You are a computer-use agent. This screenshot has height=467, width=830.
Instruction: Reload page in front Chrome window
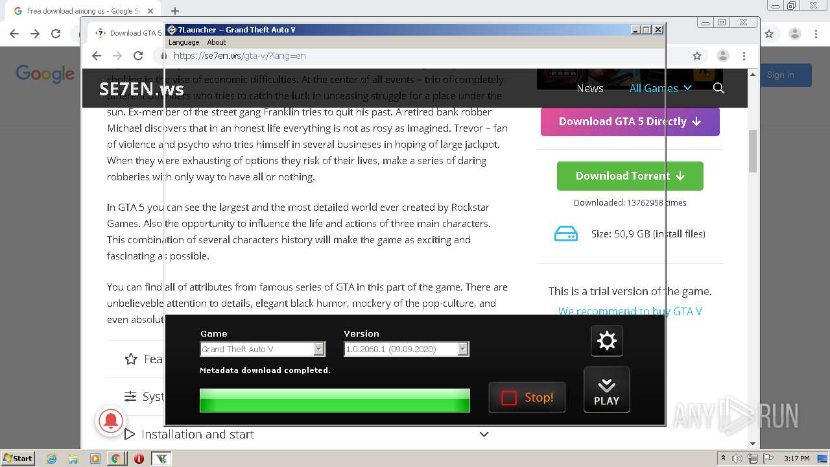137,56
